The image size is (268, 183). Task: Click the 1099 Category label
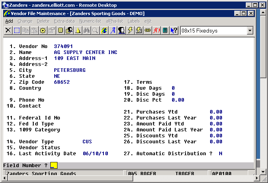40,129
